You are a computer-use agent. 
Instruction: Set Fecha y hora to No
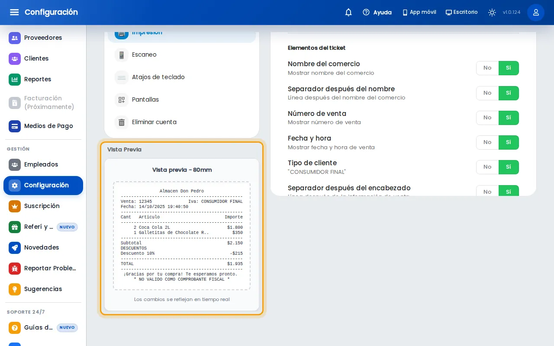tap(487, 142)
